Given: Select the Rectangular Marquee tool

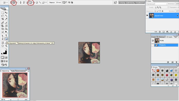Looking at the screenshot, I should point(3,13).
